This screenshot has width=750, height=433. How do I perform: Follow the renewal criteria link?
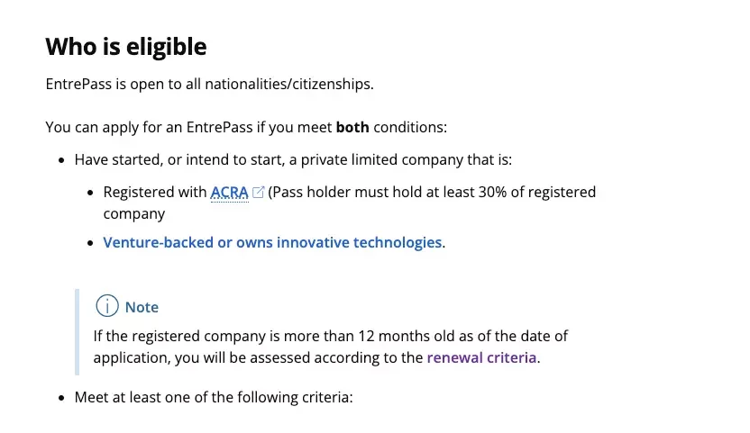point(481,358)
